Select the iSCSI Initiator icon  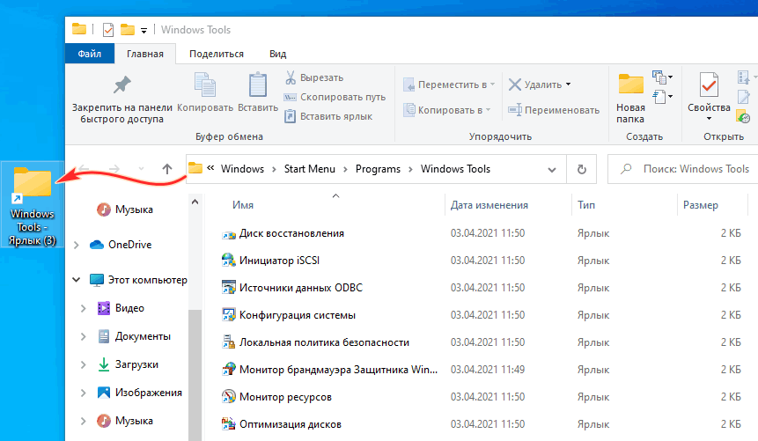click(228, 261)
